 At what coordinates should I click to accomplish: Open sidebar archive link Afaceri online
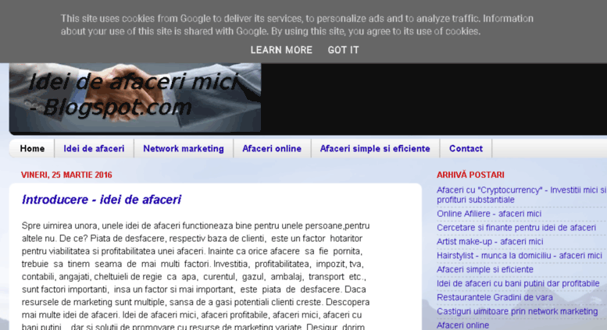click(x=462, y=325)
